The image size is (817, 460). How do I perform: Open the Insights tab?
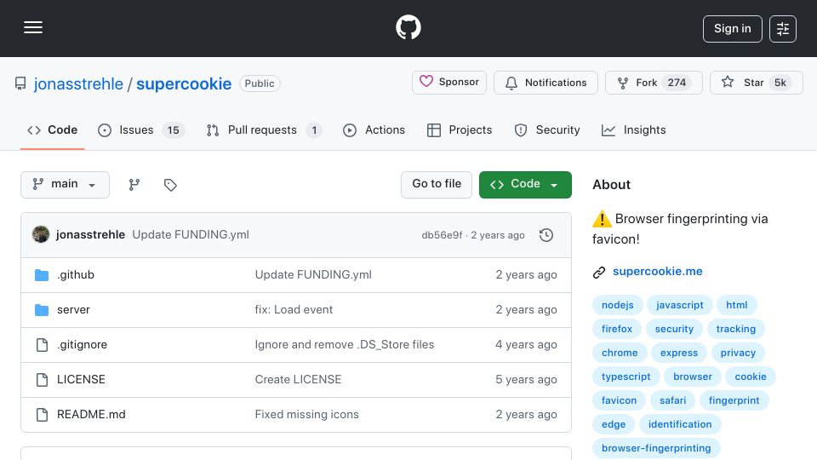pyautogui.click(x=633, y=129)
